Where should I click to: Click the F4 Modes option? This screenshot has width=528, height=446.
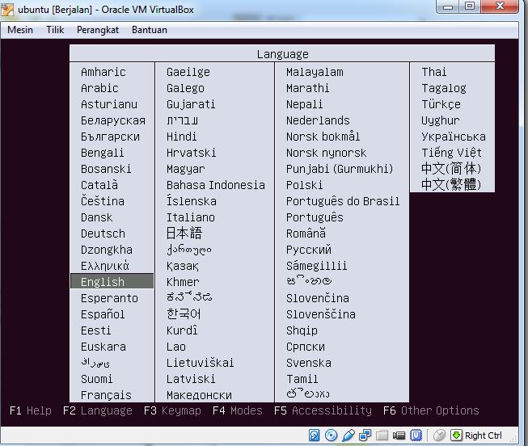click(238, 410)
